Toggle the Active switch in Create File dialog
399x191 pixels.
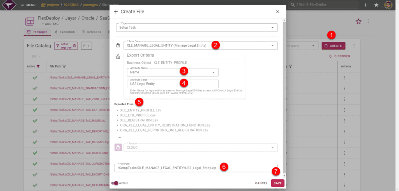115,183
